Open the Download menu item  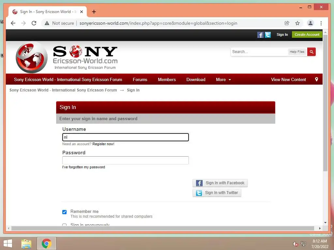[196, 79]
